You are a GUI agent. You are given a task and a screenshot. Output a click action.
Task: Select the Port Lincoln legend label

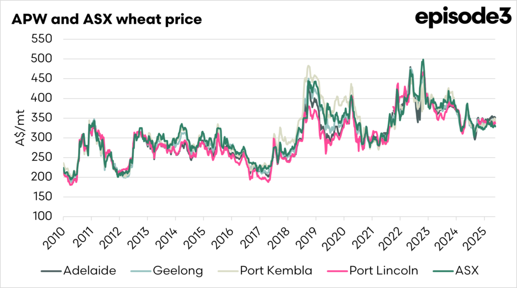[x=384, y=271]
